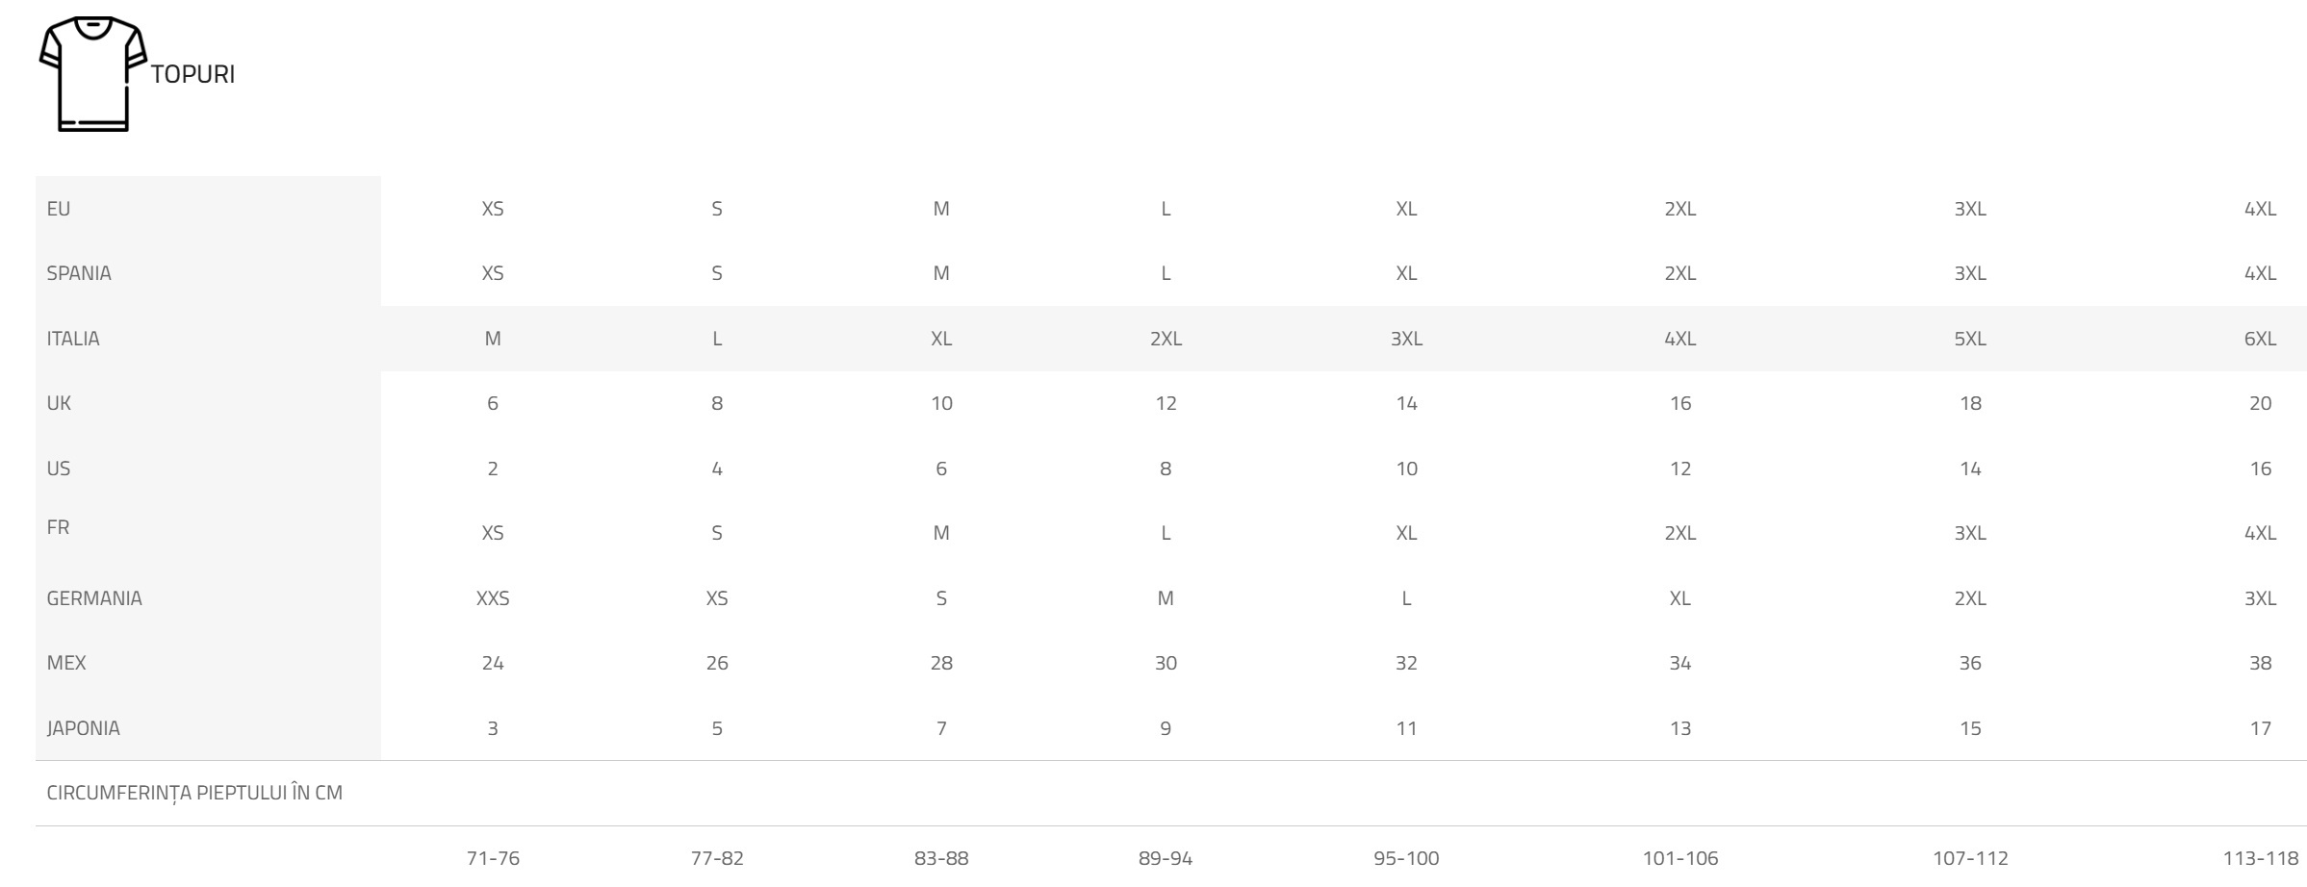
Task: Select MEX size 38
Action: pos(2260,663)
